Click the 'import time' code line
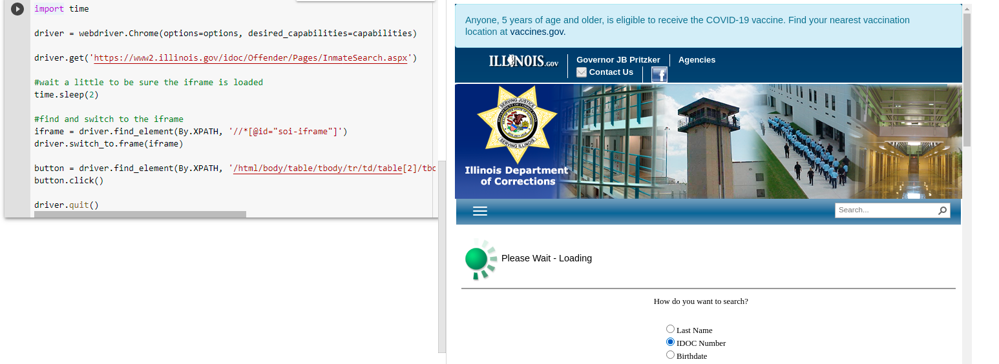Viewport: 999px width, 364px height. coord(61,9)
